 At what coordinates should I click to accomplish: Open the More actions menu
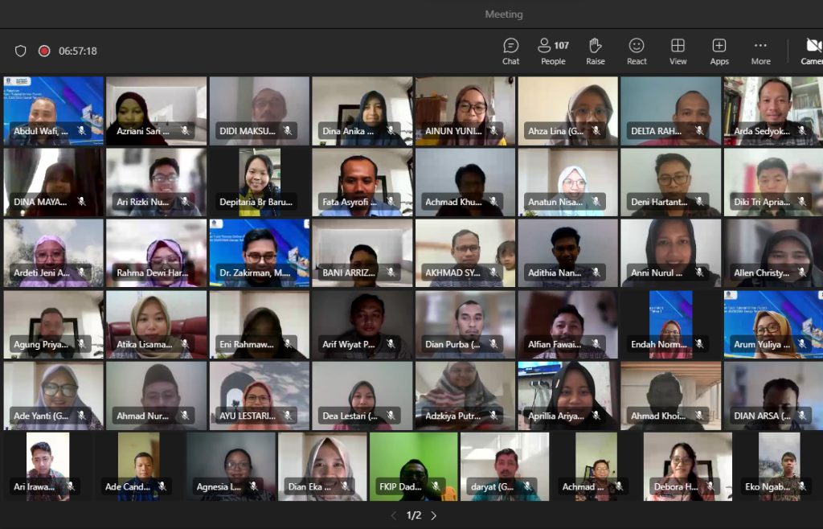760,51
